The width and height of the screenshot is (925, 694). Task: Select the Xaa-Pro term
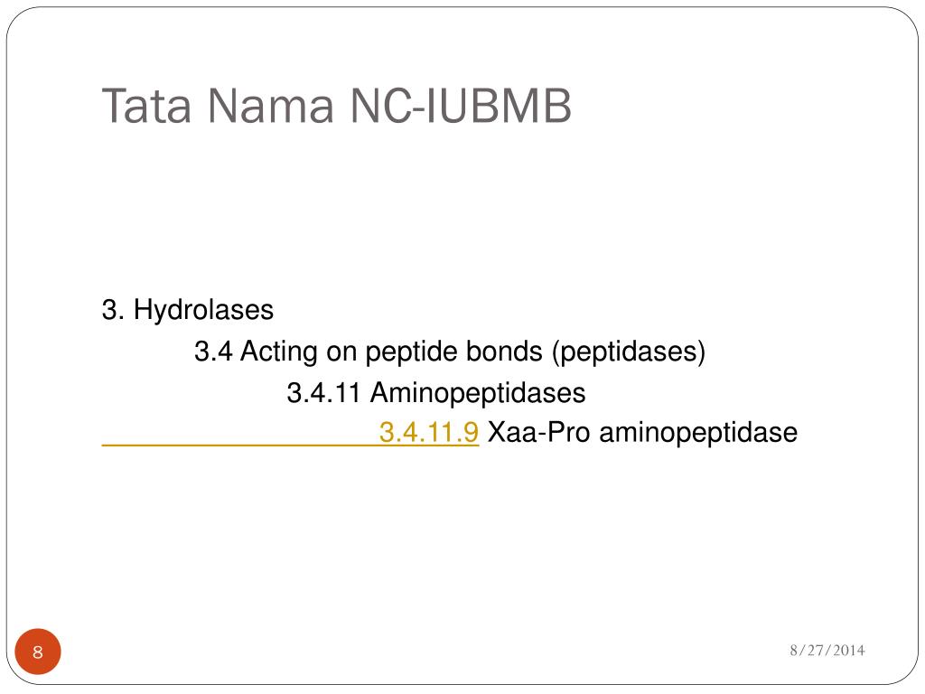pyautogui.click(x=538, y=432)
